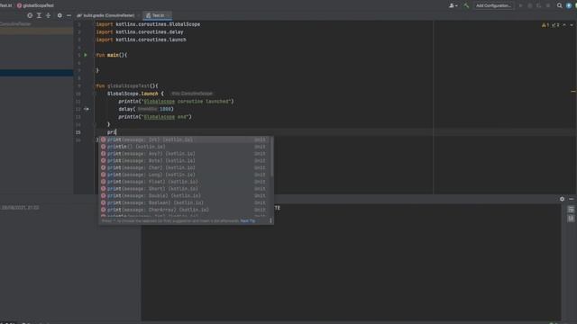Click the fold marker at line 14 closing brace
Screen dimensions: 577x324
[95, 124]
